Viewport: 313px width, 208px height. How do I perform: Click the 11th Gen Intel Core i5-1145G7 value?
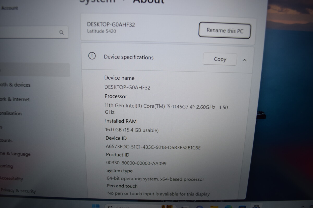click(166, 109)
